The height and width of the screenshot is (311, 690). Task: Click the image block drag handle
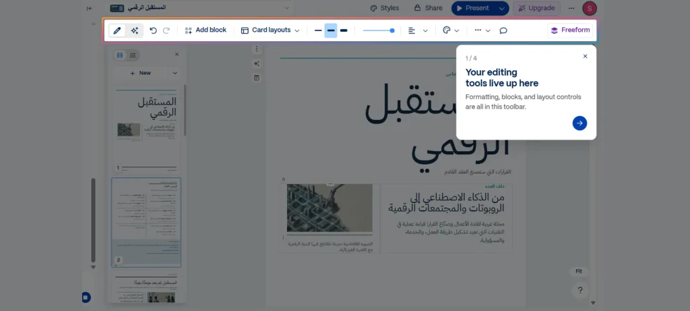284,179
